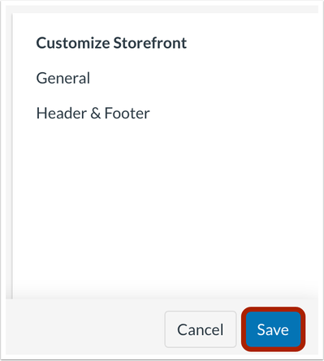Select the Customize Storefront heading
324x361 pixels.
[x=111, y=43]
